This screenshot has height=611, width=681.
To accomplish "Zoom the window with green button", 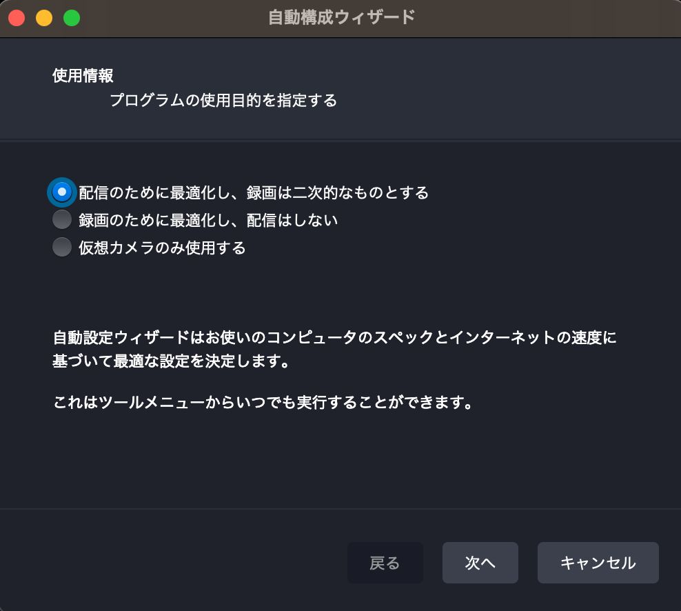I will [x=72, y=18].
